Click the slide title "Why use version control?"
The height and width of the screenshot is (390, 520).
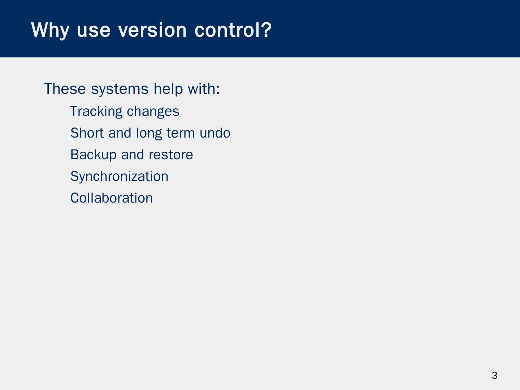tap(151, 30)
